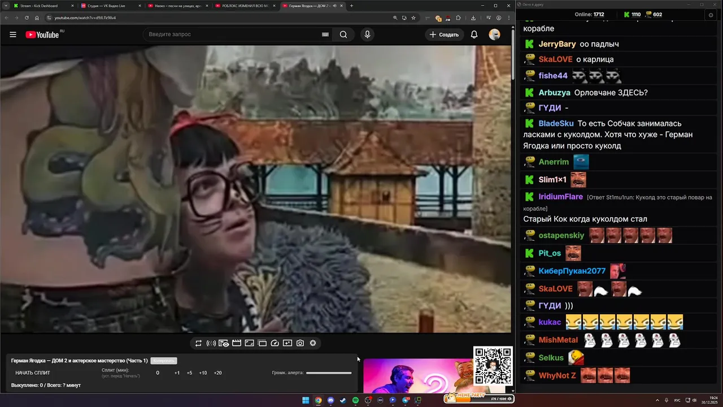Adjust the Громк. алерта volume slider

click(329, 373)
